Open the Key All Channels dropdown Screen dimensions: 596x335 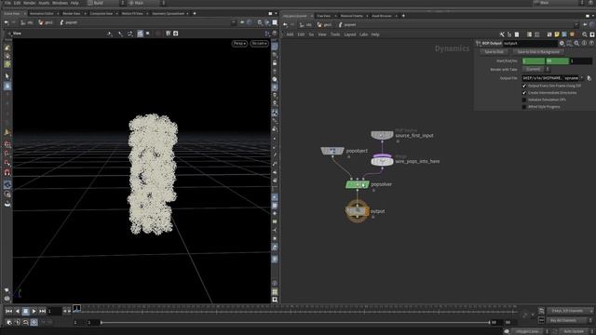tap(570, 320)
